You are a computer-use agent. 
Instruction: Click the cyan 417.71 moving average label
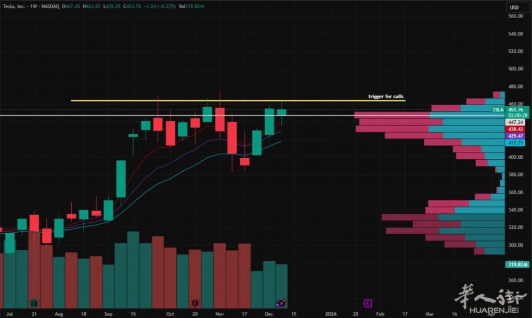coord(517,142)
